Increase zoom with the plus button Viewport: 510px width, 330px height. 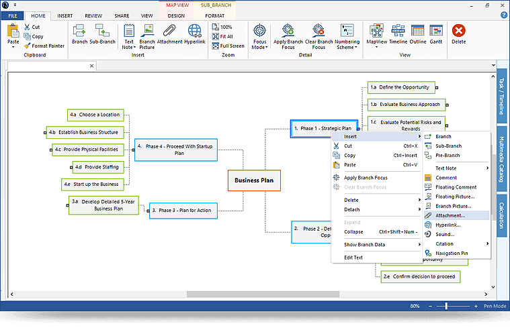click(x=476, y=306)
